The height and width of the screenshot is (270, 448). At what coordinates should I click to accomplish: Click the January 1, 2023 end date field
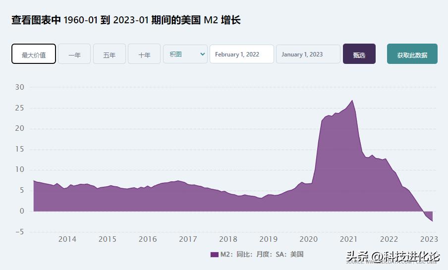(308, 54)
